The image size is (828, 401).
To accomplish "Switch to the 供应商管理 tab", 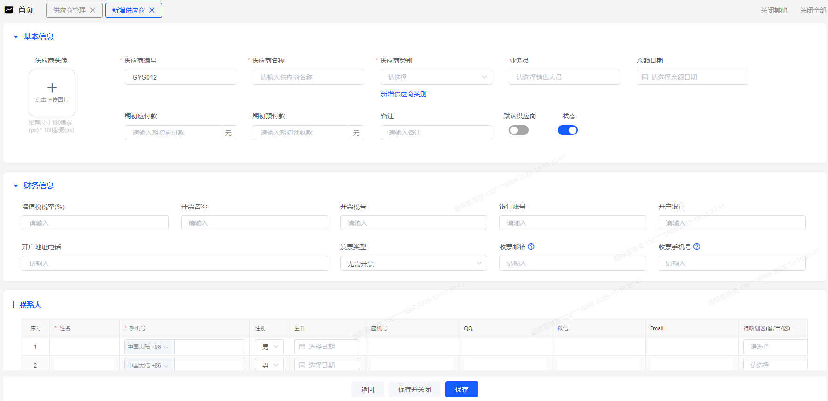I will [x=69, y=10].
